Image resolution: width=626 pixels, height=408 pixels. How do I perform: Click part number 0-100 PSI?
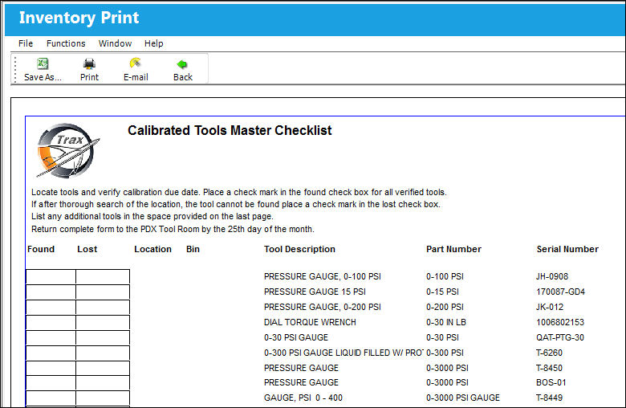[445, 276]
